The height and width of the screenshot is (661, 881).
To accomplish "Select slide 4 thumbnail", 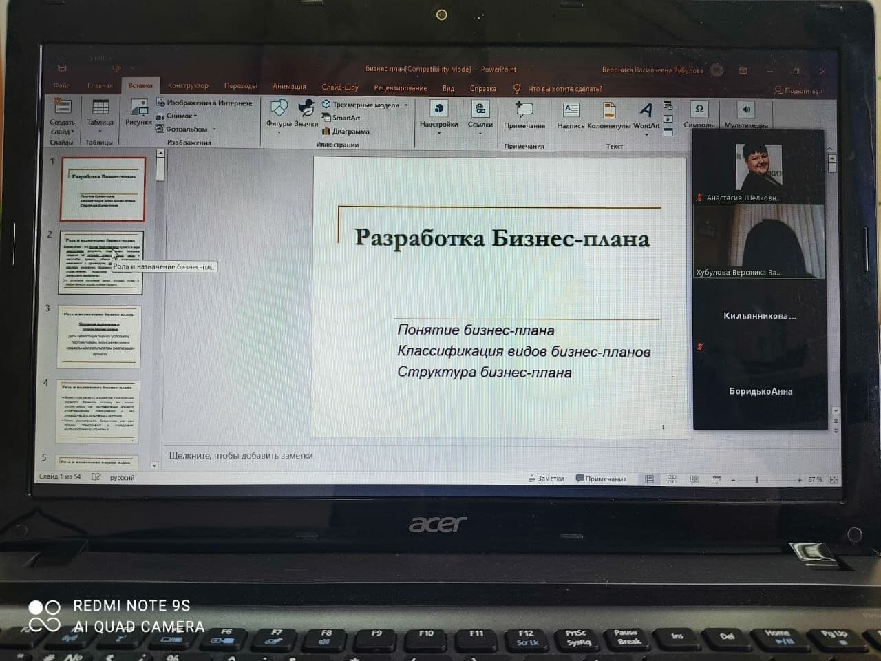I will tap(98, 412).
